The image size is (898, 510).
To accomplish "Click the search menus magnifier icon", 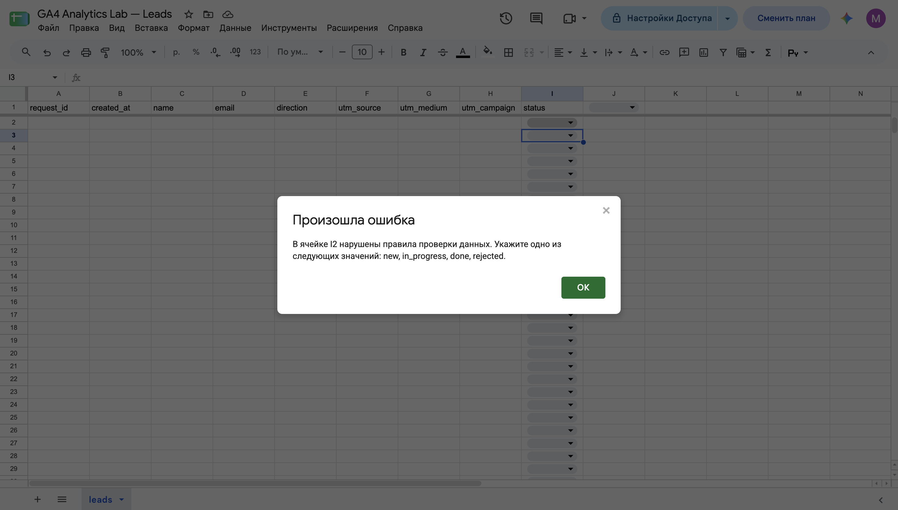I will 26,52.
